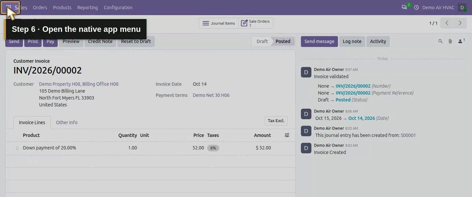Viewport: 472px width, 197px height.
Task: Click Price column header
Action: [199, 135]
